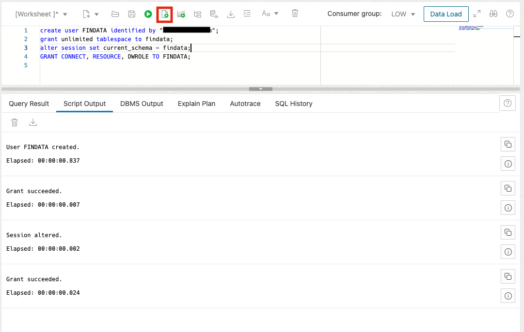Run the statement with green play button
The height and width of the screenshot is (332, 524).
pos(148,14)
